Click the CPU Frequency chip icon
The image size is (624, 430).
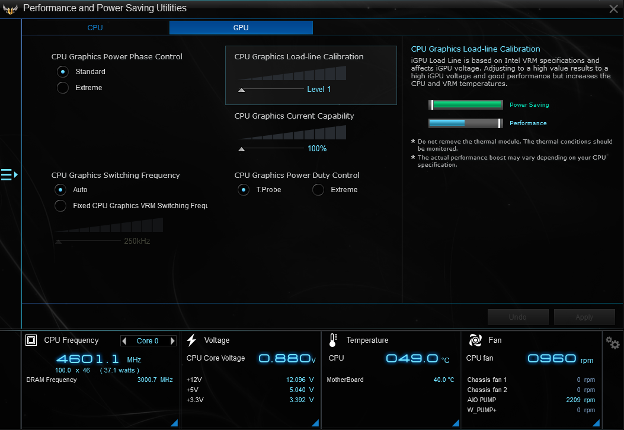(x=31, y=340)
